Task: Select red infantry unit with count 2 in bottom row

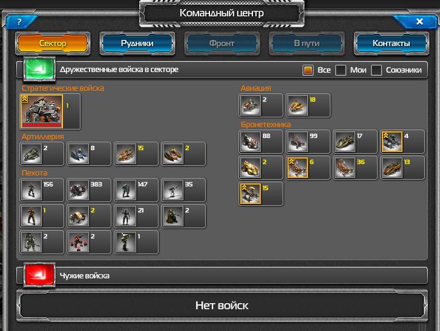Action: click(89, 242)
